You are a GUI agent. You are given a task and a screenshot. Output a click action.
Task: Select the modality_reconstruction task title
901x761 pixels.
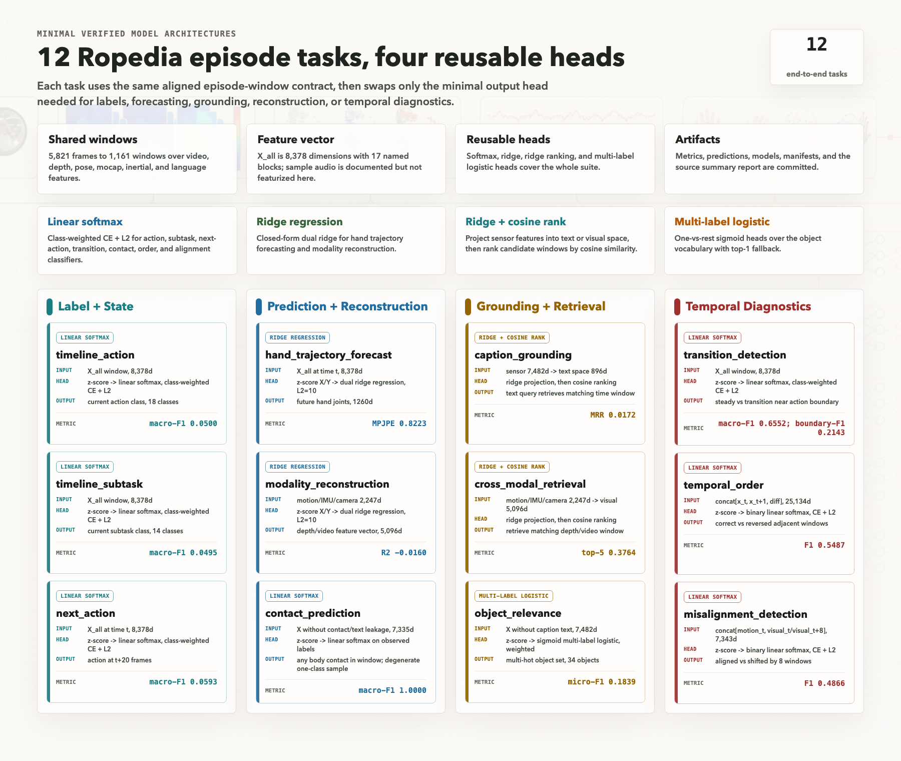[327, 484]
